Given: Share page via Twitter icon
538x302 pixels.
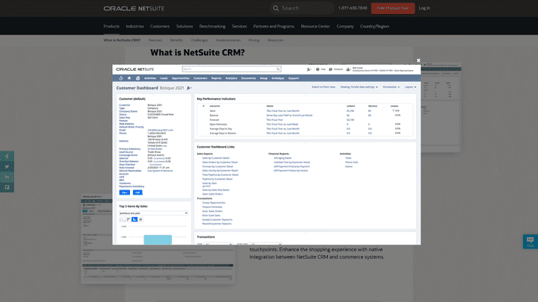Looking at the screenshot, I should (x=7, y=167).
